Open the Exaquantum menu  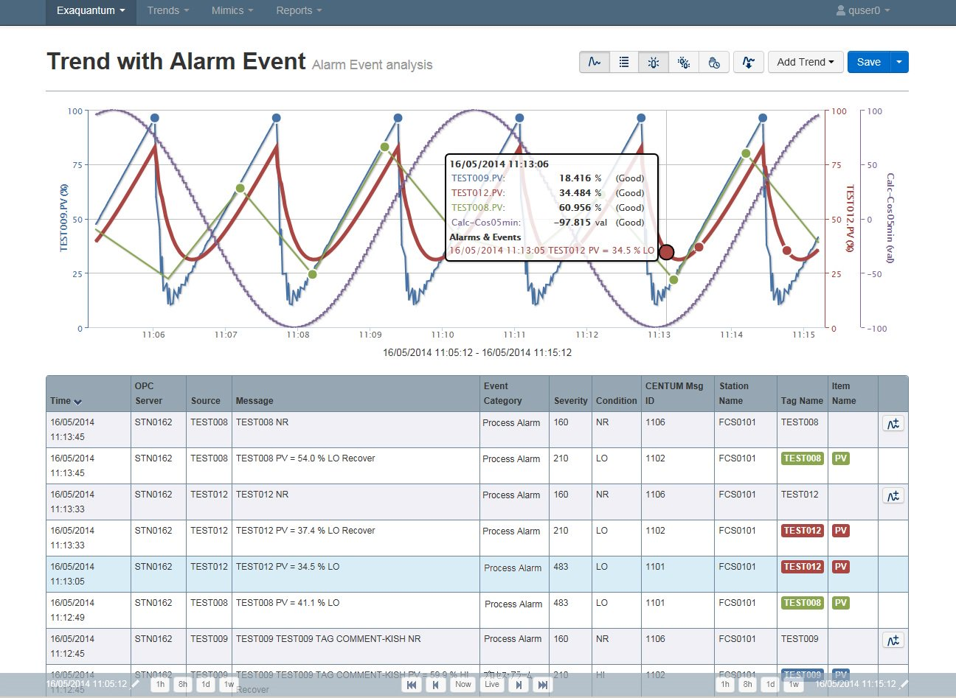click(x=91, y=11)
